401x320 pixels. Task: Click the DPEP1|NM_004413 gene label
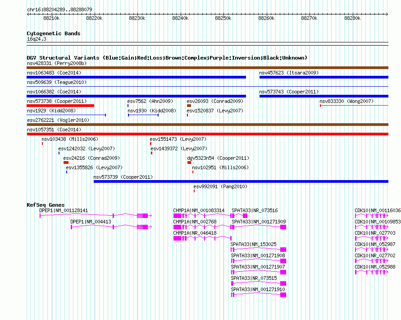[x=91, y=222]
